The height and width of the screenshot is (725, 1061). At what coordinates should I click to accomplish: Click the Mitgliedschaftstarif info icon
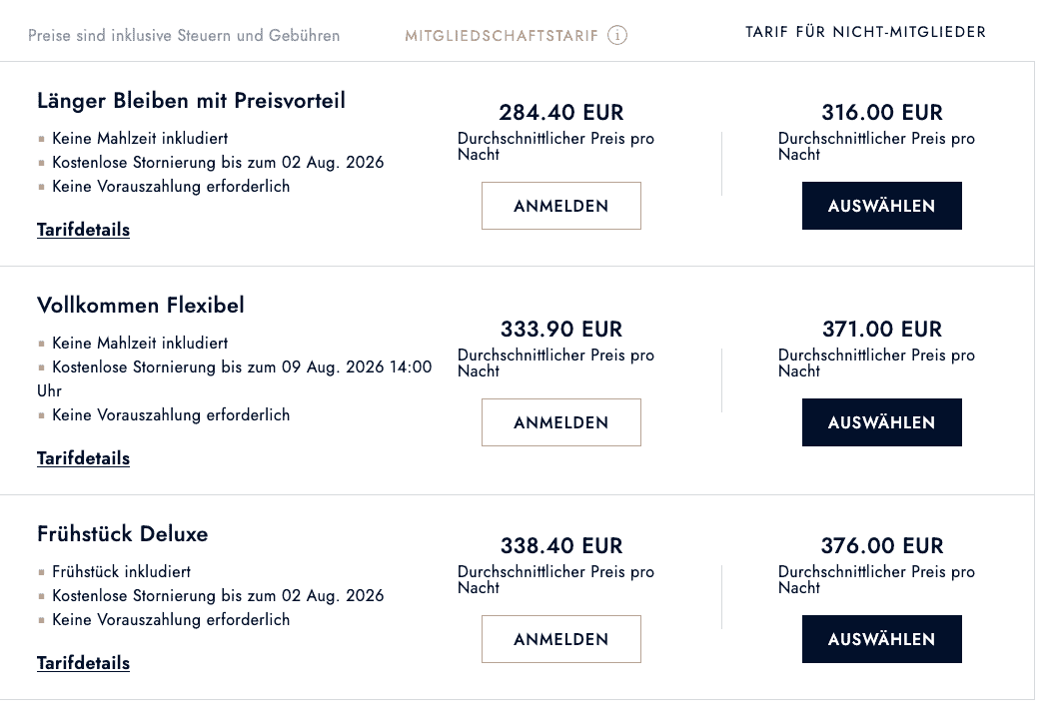[616, 35]
